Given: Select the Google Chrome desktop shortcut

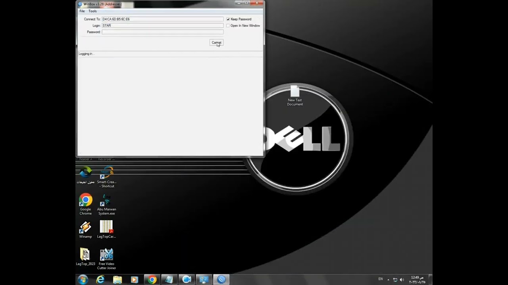Looking at the screenshot, I should pos(85,204).
